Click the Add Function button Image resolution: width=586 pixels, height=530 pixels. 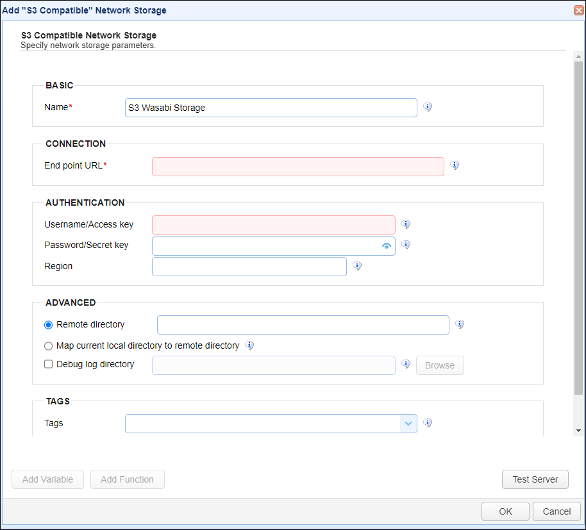(127, 479)
